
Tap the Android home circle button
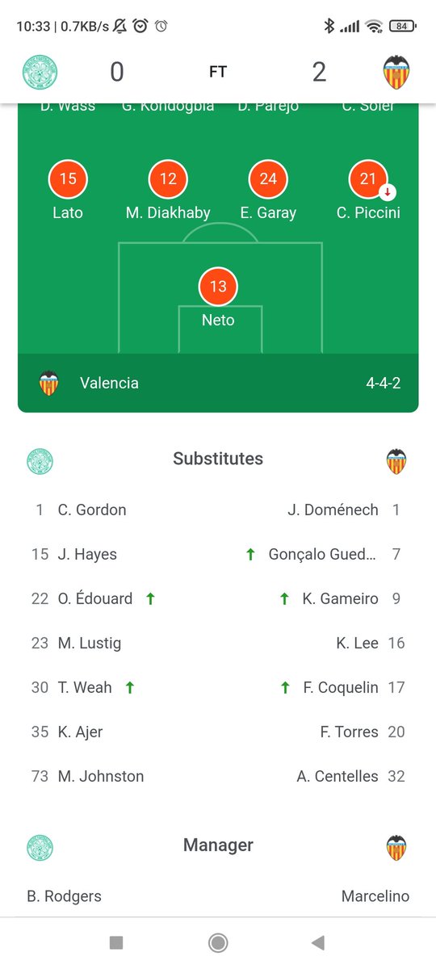(x=217, y=942)
